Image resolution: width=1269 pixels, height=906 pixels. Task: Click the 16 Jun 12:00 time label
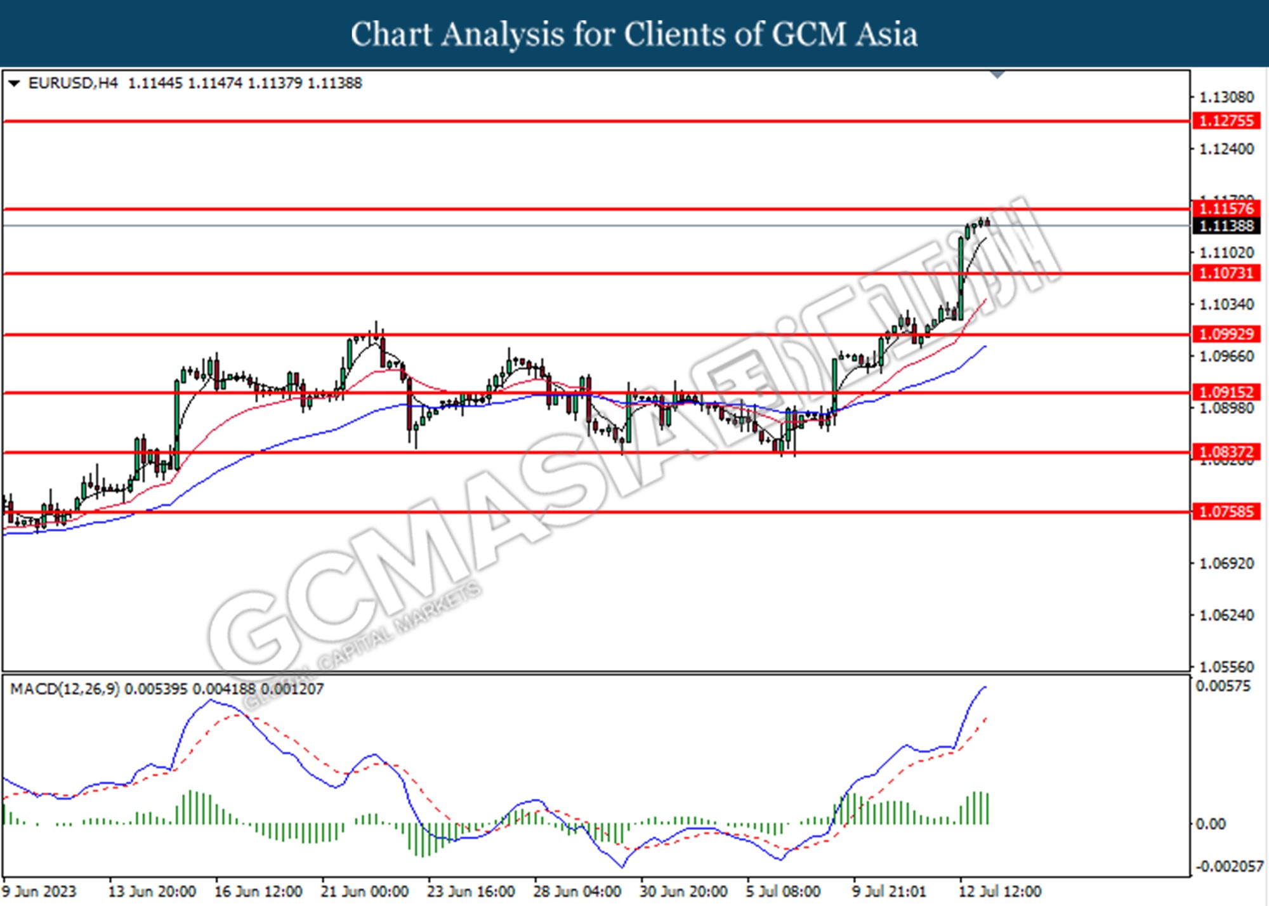coord(258,891)
